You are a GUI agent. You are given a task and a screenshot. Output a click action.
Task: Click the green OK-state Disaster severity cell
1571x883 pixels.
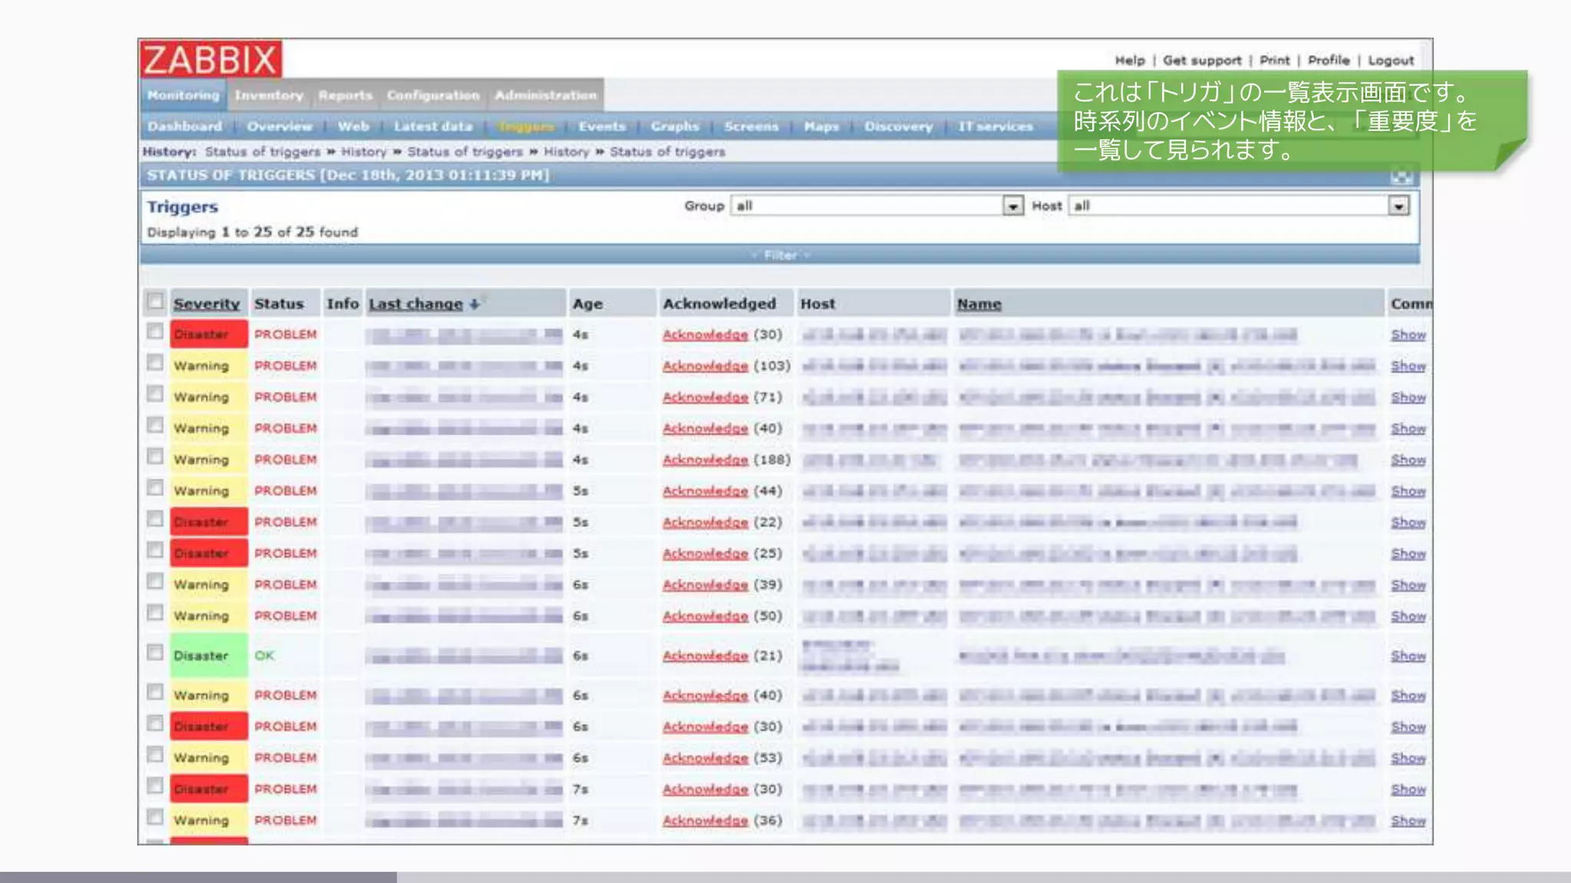coord(209,655)
